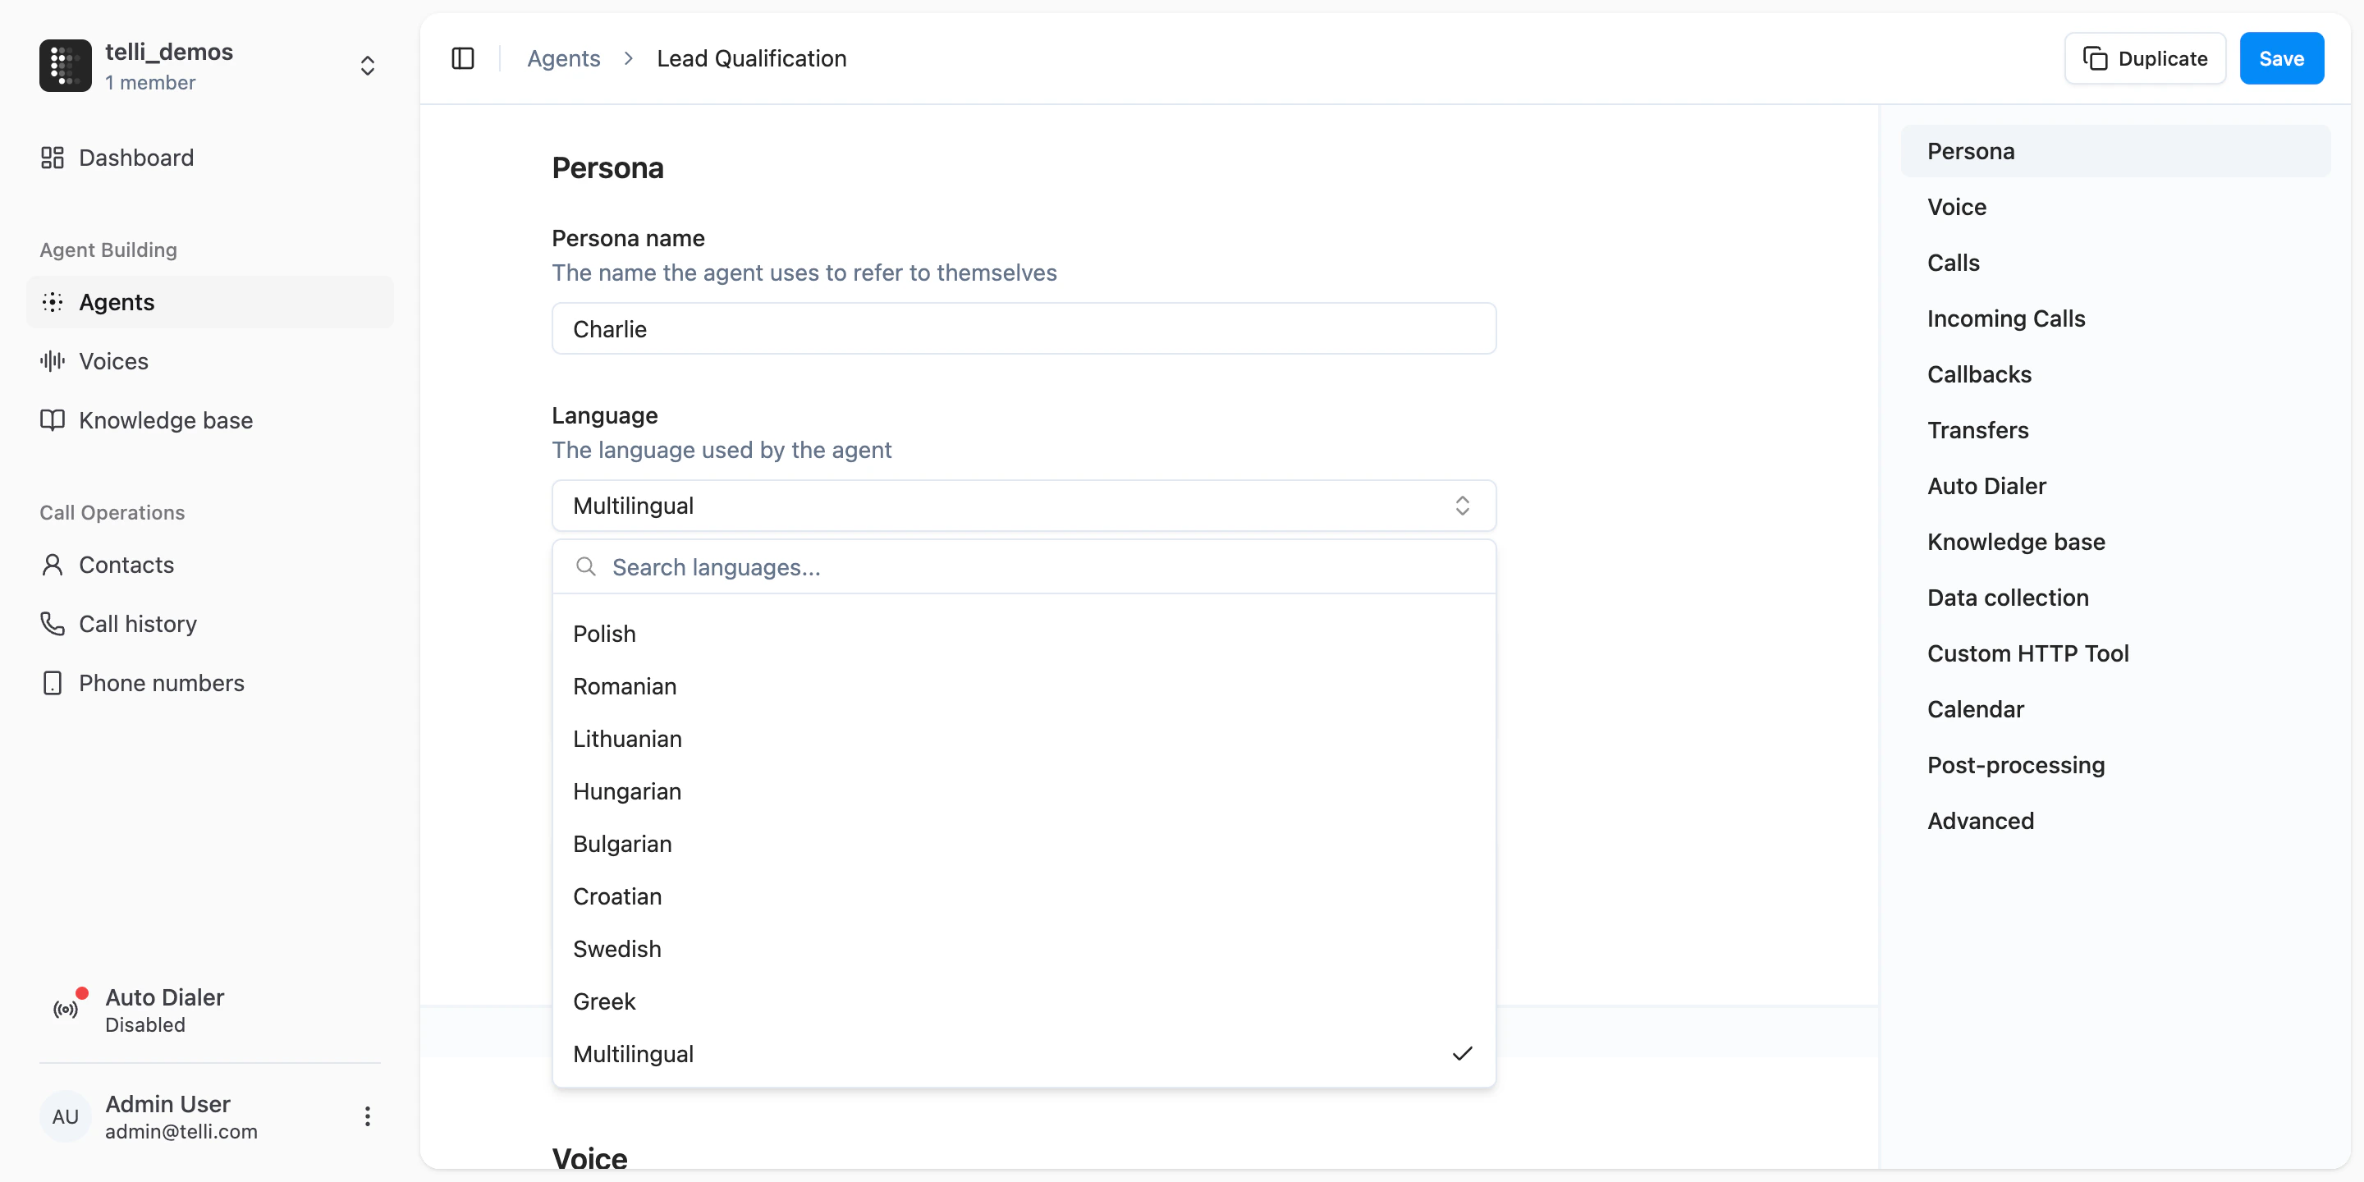Select the Agents icon in the sidebar
Screen dimensions: 2364x1182
(53, 302)
